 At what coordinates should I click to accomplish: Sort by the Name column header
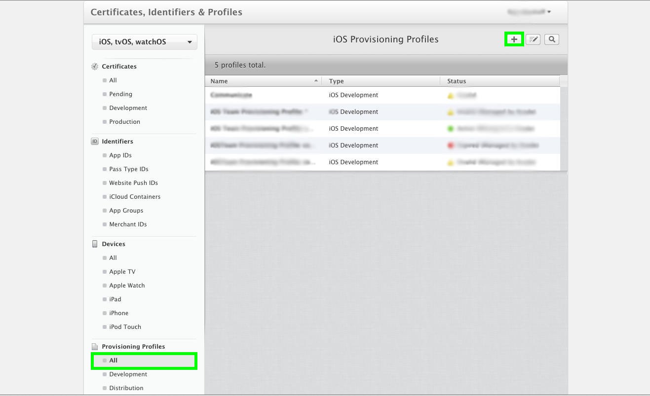263,81
